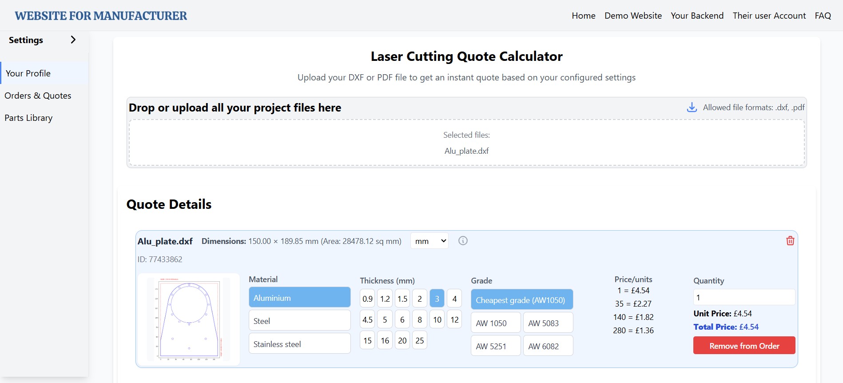The width and height of the screenshot is (843, 383).
Task: Click the website logo title
Action: pyautogui.click(x=101, y=16)
